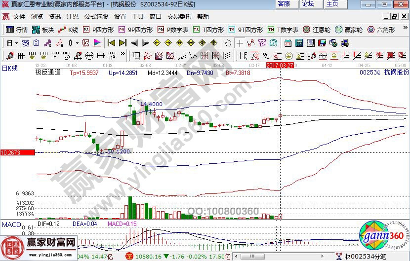Viewport: 410px width, 261px height.
Task: Click the 客服 customer service button
Action: pyautogui.click(x=284, y=4)
